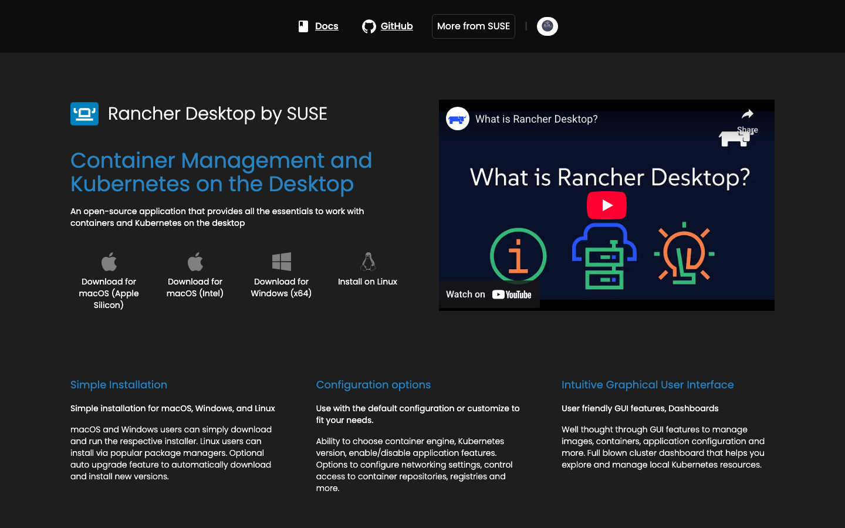The height and width of the screenshot is (528, 845).
Task: Click the Install on Linux option
Action: pyautogui.click(x=367, y=282)
